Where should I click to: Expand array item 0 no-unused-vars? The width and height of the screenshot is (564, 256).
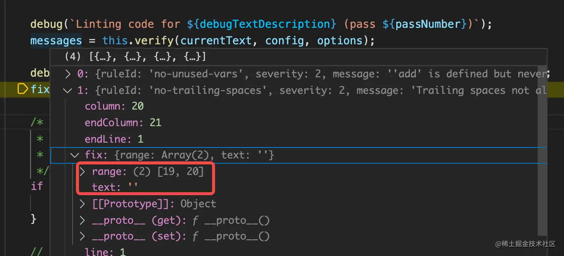tap(68, 74)
